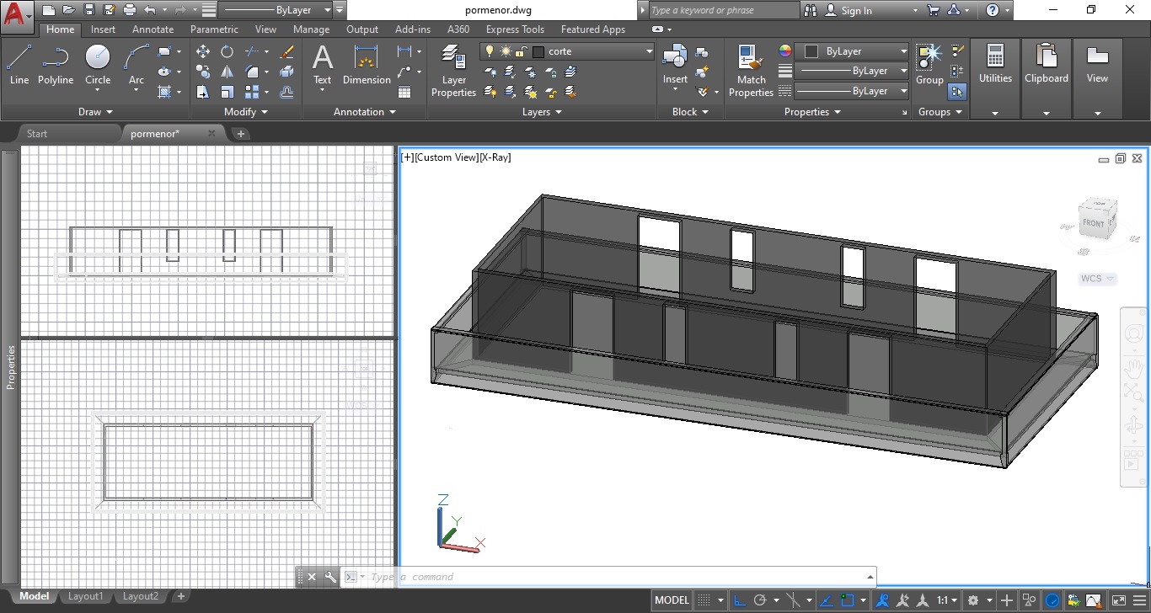Click the Plot printer icon
1151x613 pixels.
(129, 10)
